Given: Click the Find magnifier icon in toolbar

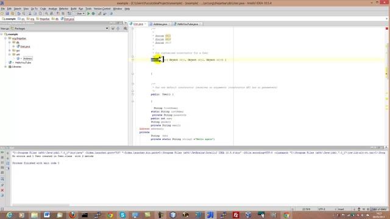Looking at the screenshot, I should coord(46,13).
